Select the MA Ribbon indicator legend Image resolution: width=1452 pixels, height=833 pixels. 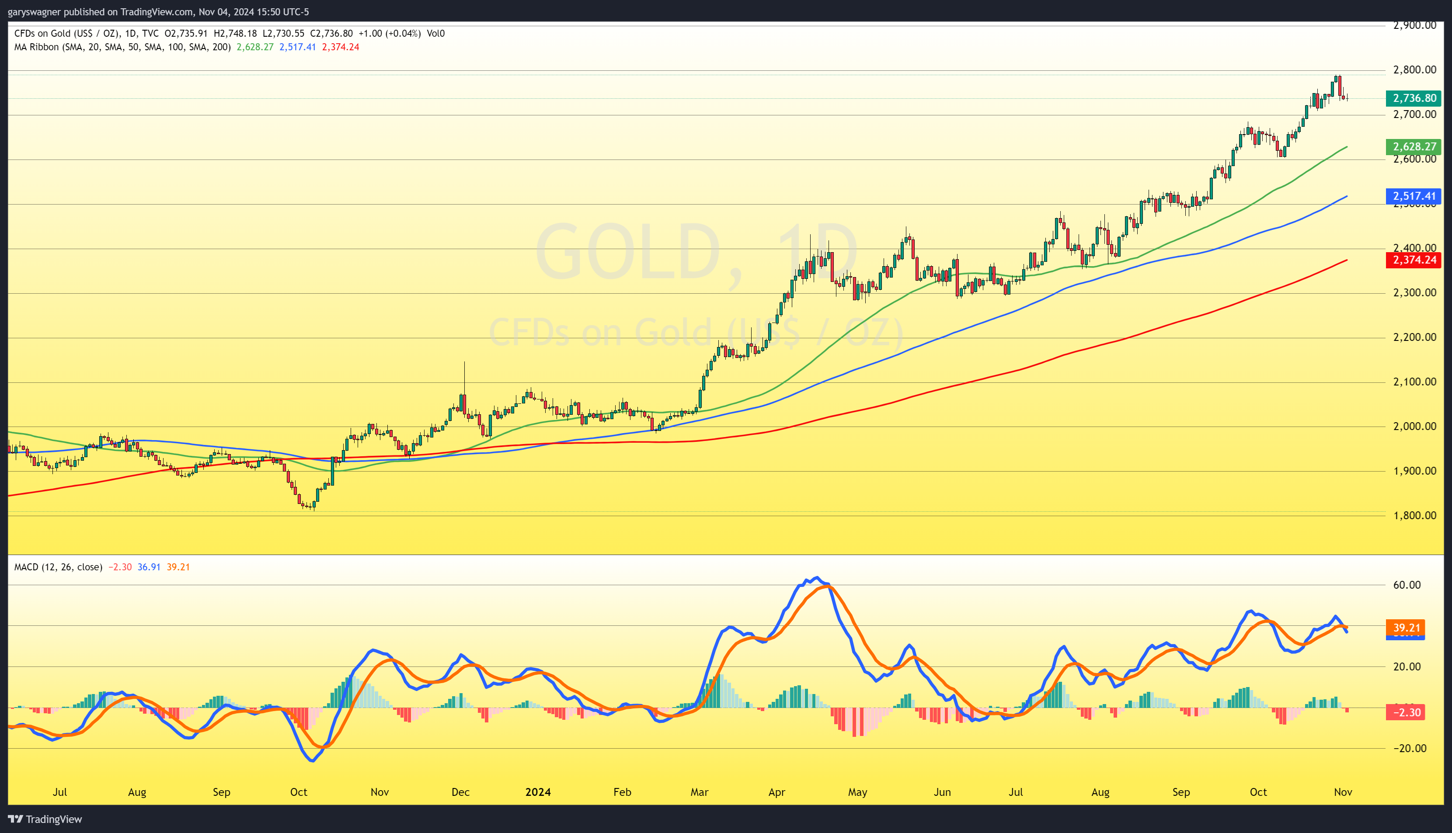coord(122,47)
